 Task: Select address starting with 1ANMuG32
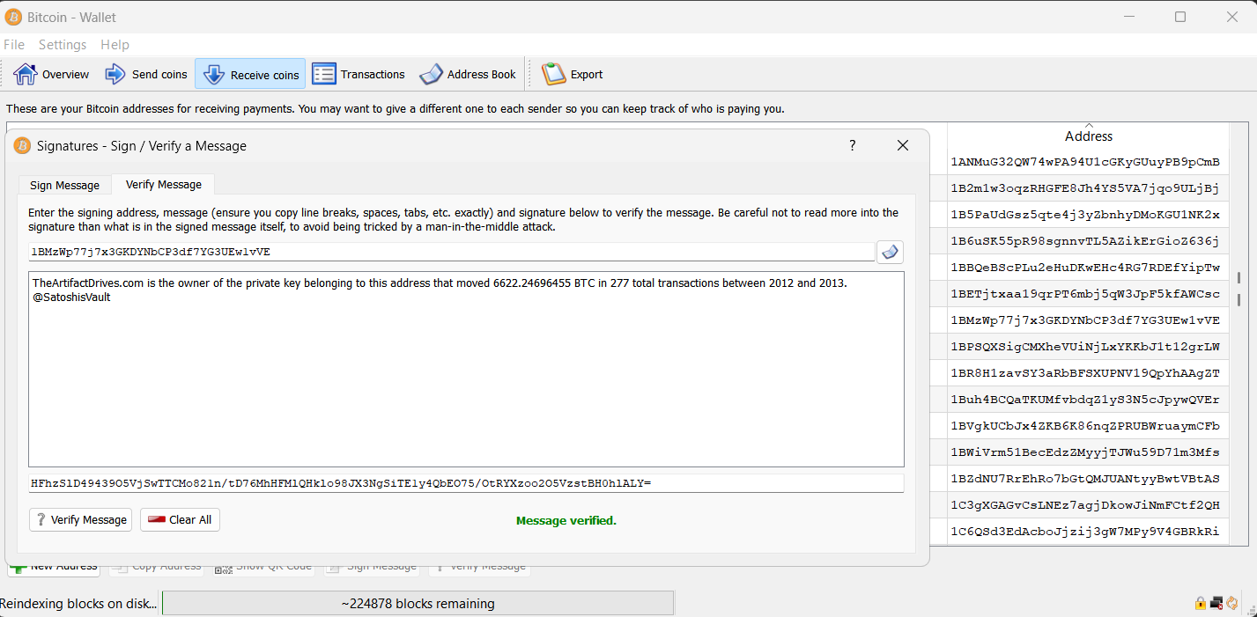[x=1088, y=162]
